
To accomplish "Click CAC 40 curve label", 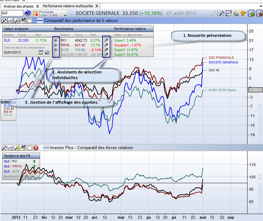I will (x=214, y=70).
